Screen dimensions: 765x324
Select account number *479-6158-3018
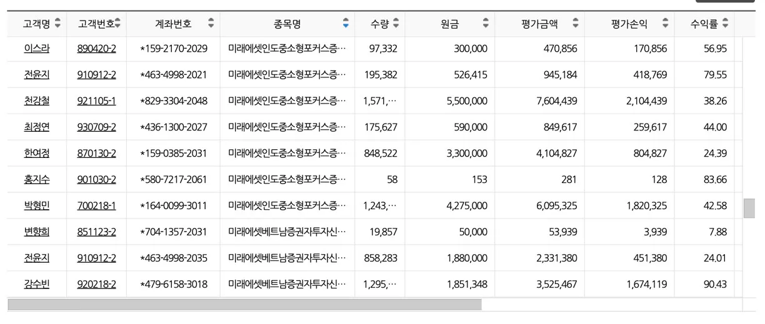(x=174, y=284)
